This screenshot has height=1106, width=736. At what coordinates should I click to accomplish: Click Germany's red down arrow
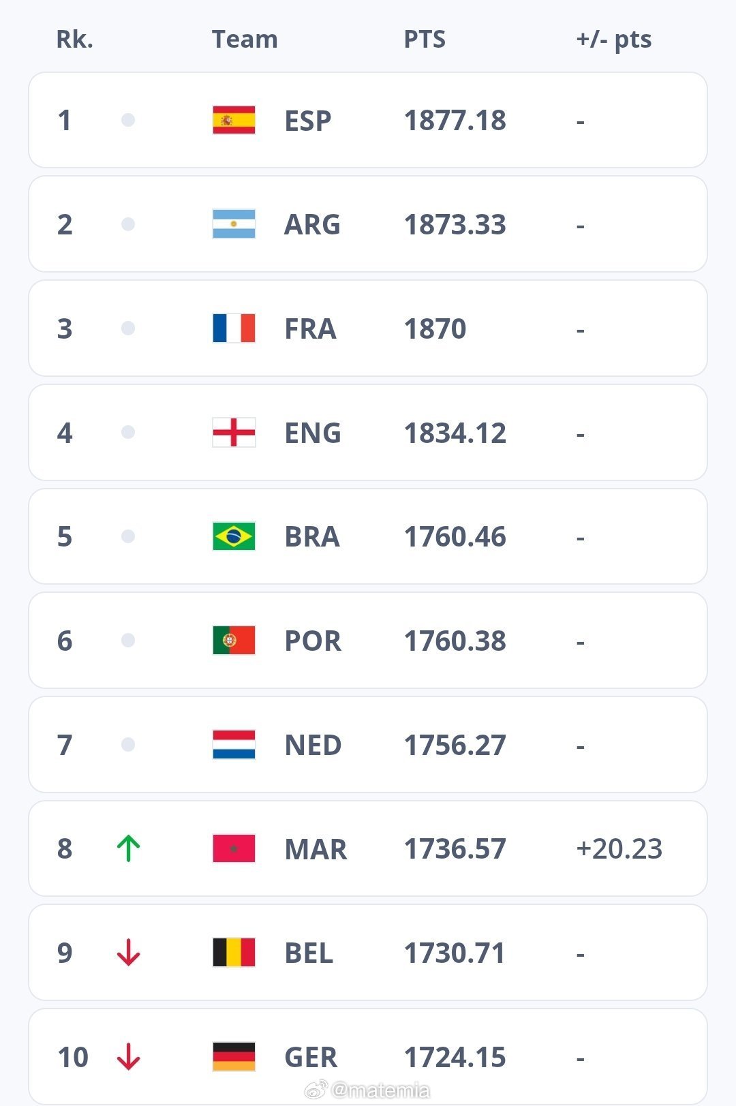tap(128, 1057)
